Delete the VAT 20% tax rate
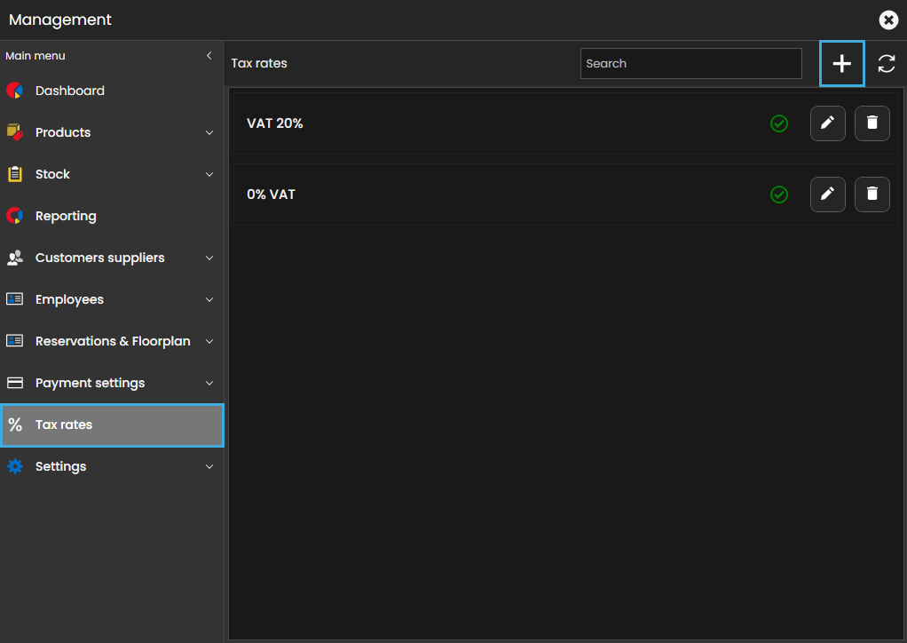 pos(872,123)
